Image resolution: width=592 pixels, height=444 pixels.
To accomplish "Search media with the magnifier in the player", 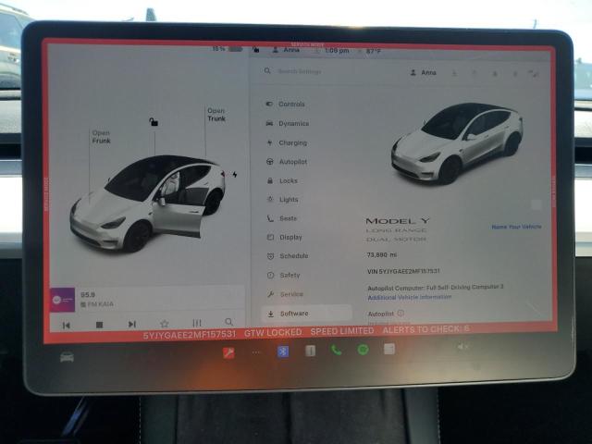I will pos(228,323).
